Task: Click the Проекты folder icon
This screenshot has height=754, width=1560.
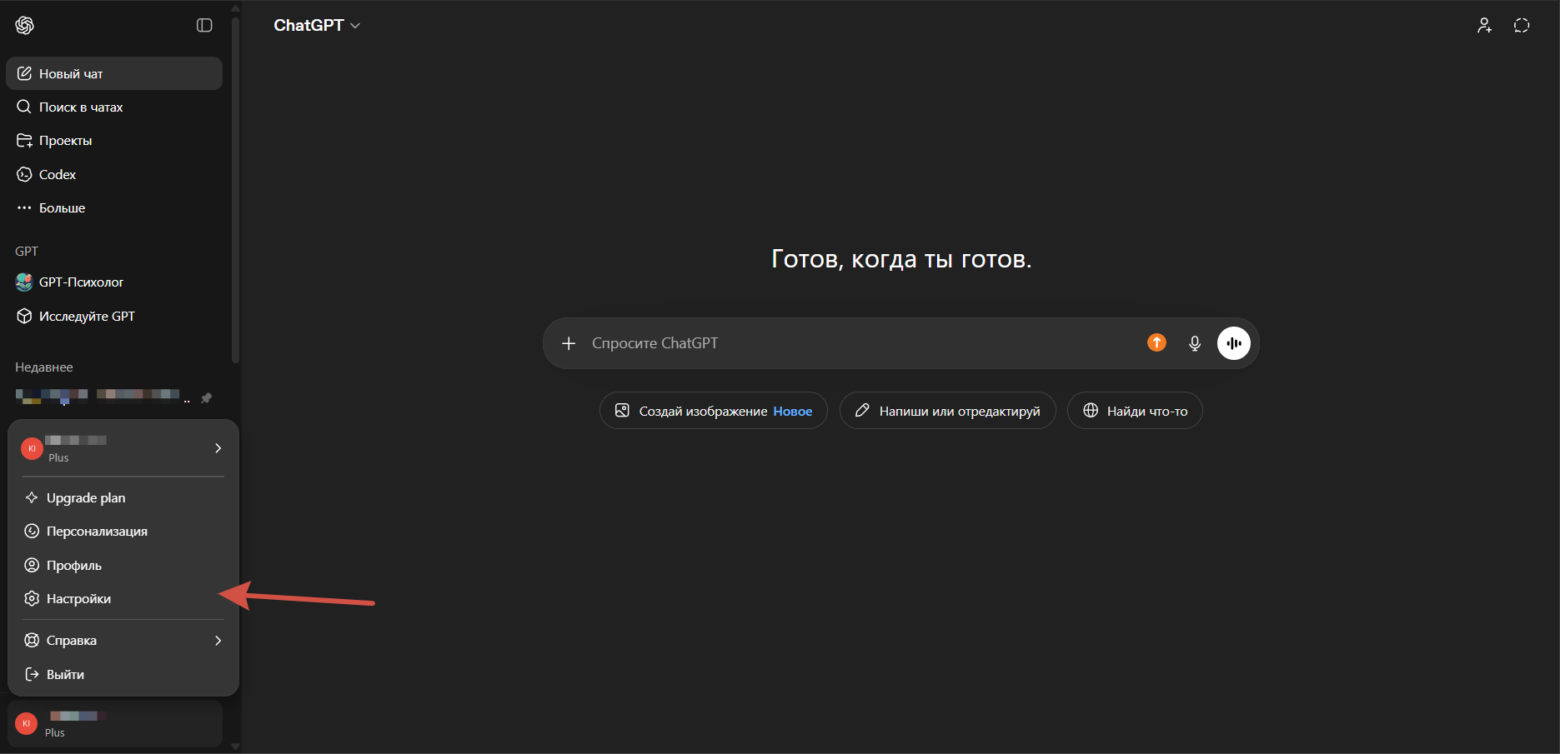Action: point(24,140)
